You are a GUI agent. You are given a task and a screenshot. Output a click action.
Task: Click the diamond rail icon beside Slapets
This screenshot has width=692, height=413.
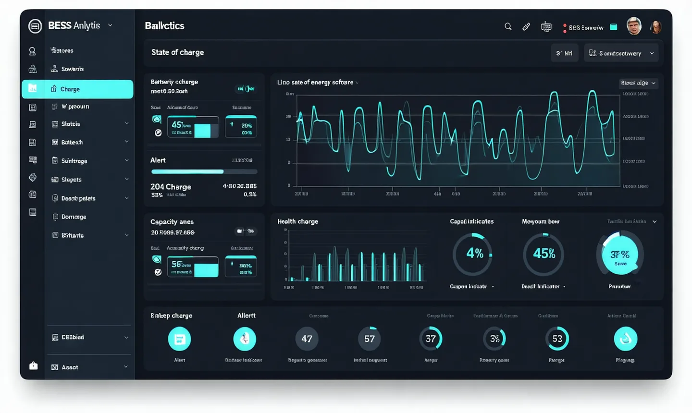coord(33,177)
